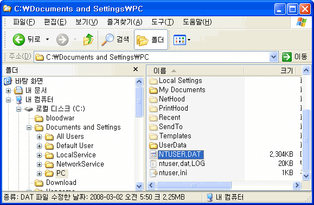314x205 pixels.
Task: Click the ntuser.ini file icon
Action: pyautogui.click(x=153, y=173)
